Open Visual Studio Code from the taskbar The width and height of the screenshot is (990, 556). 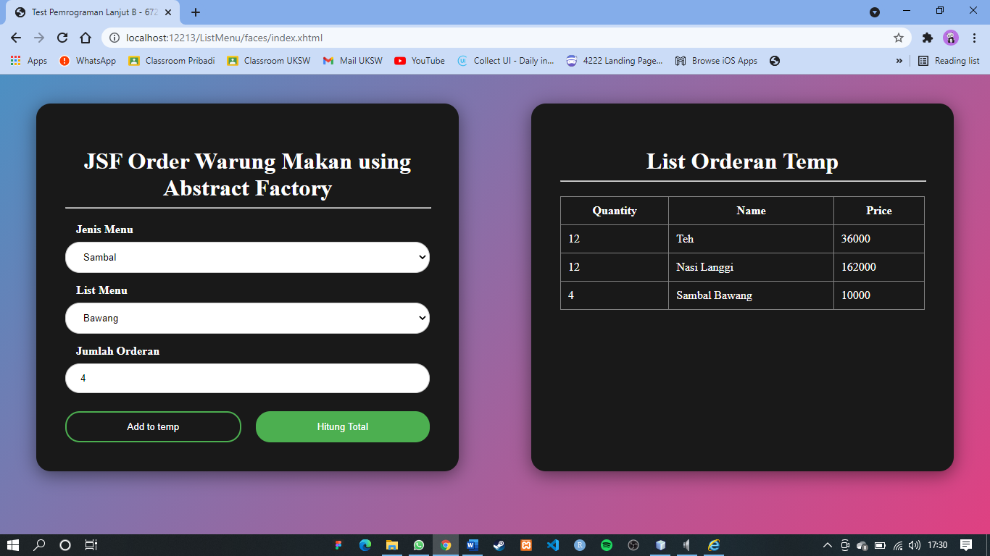553,545
